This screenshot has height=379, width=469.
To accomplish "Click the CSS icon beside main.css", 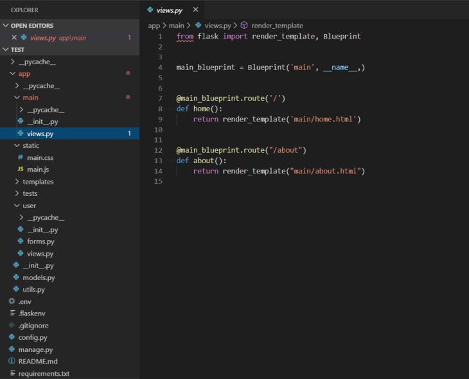I will pos(21,157).
